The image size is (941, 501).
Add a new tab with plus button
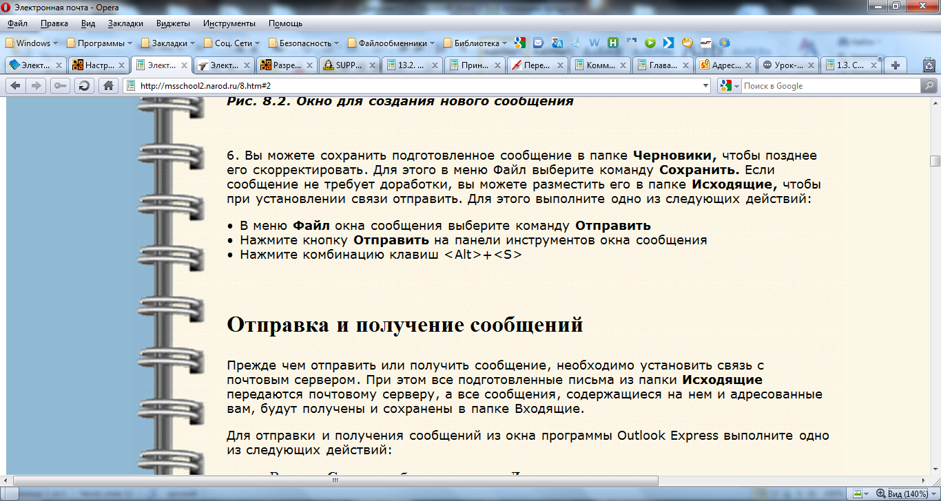pyautogui.click(x=896, y=65)
